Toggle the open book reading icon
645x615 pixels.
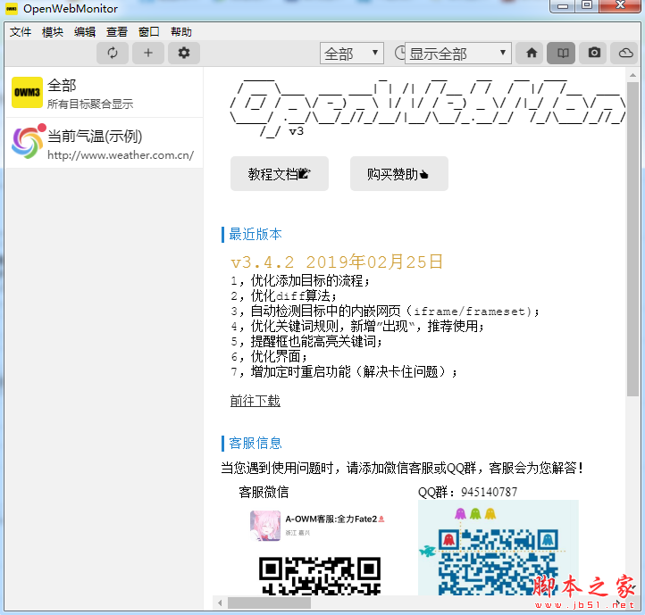[x=563, y=53]
